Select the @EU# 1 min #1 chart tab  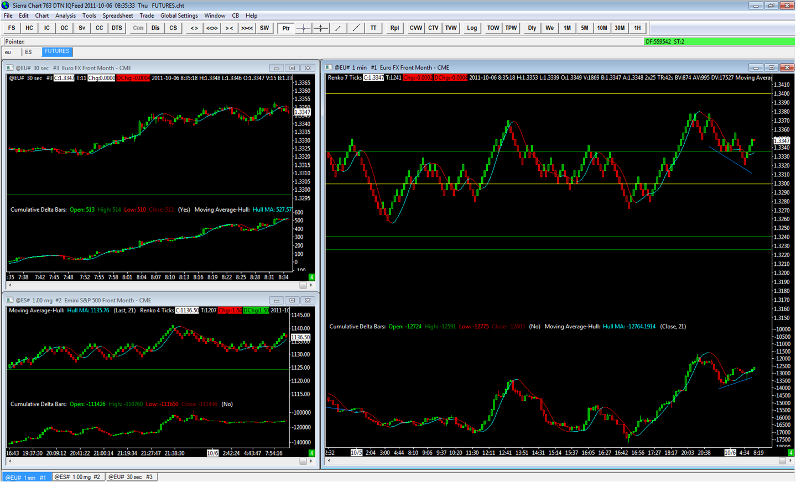[x=26, y=477]
